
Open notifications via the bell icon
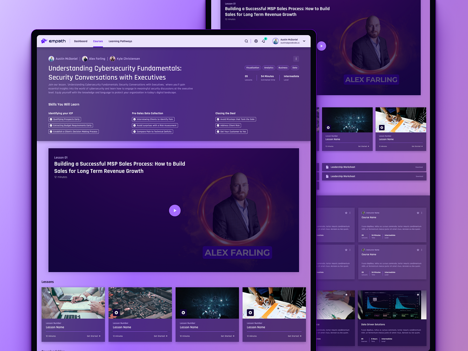coord(264,42)
